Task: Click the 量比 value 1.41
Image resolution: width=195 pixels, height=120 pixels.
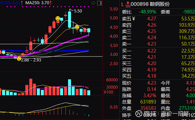Action: coord(190,102)
